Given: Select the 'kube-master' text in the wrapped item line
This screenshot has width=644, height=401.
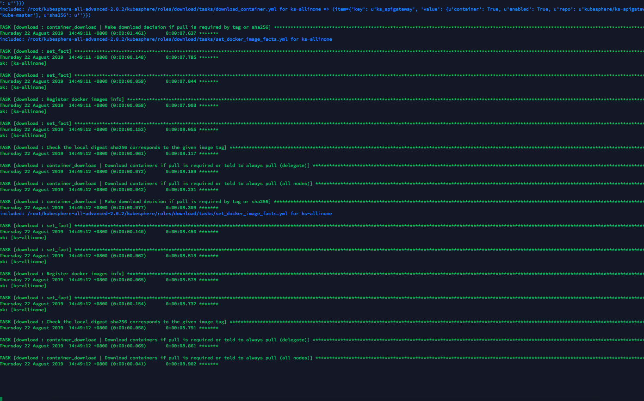Looking at the screenshot, I should [x=17, y=15].
